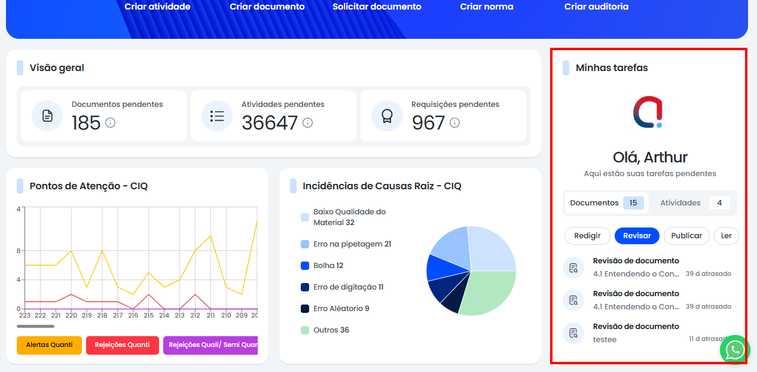The width and height of the screenshot is (757, 372).
Task: Open info icon beside 967 requisitions
Action: (454, 122)
